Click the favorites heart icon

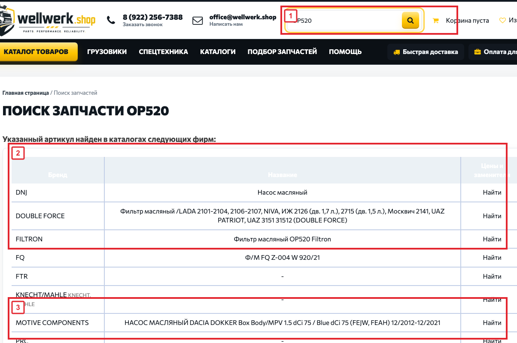502,20
